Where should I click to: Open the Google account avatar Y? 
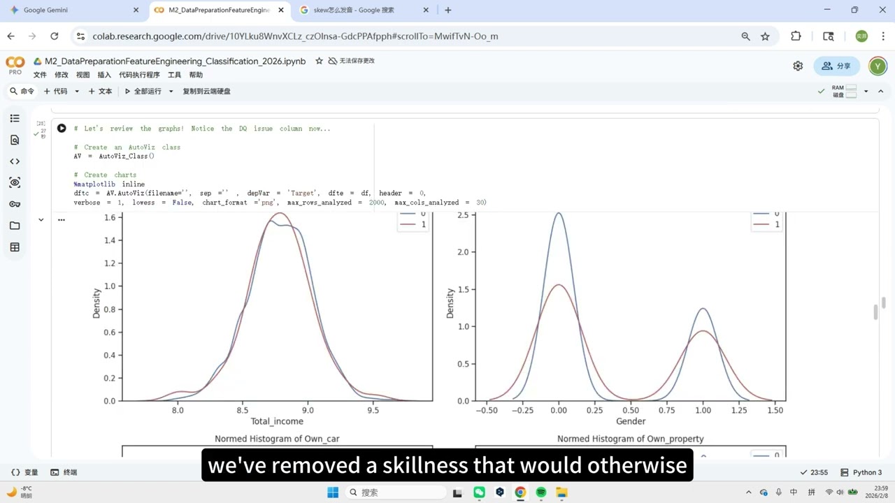click(878, 66)
